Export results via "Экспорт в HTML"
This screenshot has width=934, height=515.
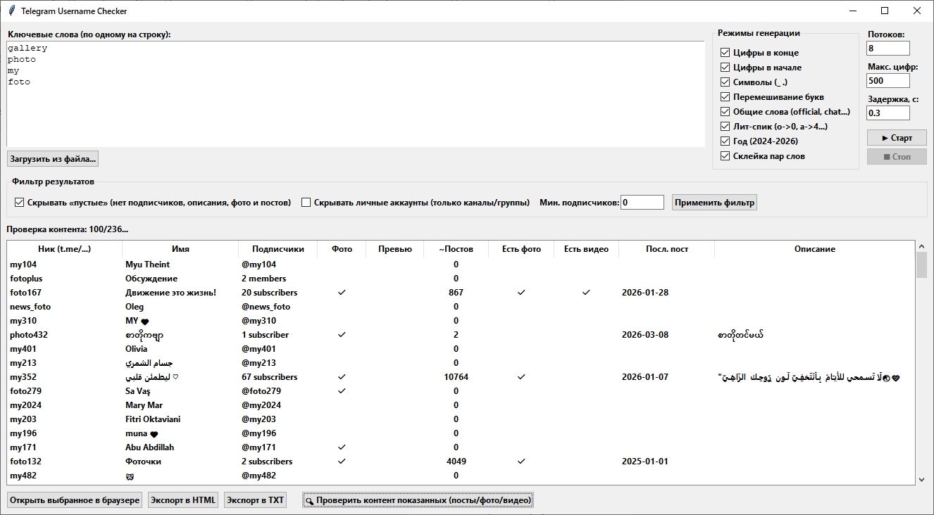coord(184,500)
